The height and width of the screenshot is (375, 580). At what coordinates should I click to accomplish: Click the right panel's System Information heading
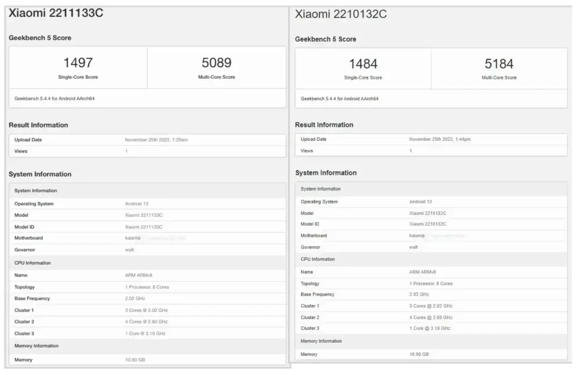(326, 173)
